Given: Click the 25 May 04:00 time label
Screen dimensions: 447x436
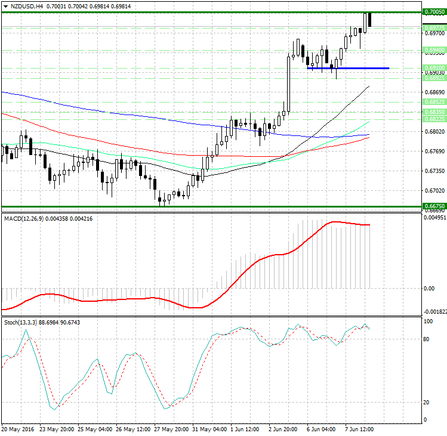Looking at the screenshot, I should [95, 429].
